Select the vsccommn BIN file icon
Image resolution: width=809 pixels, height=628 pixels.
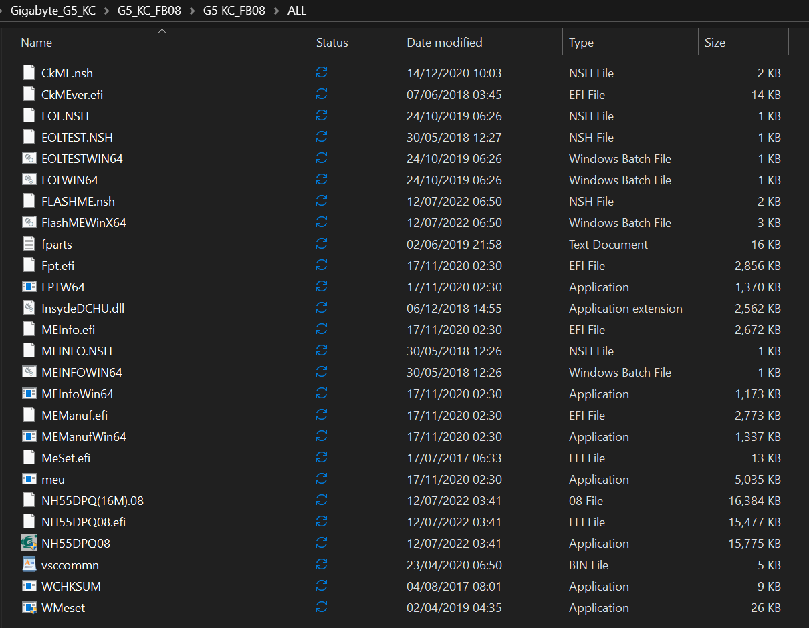click(x=29, y=565)
